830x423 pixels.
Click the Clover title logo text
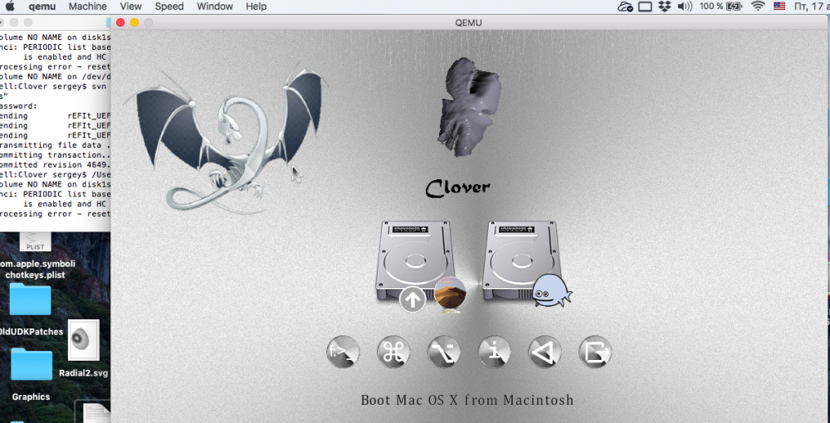pyautogui.click(x=458, y=187)
